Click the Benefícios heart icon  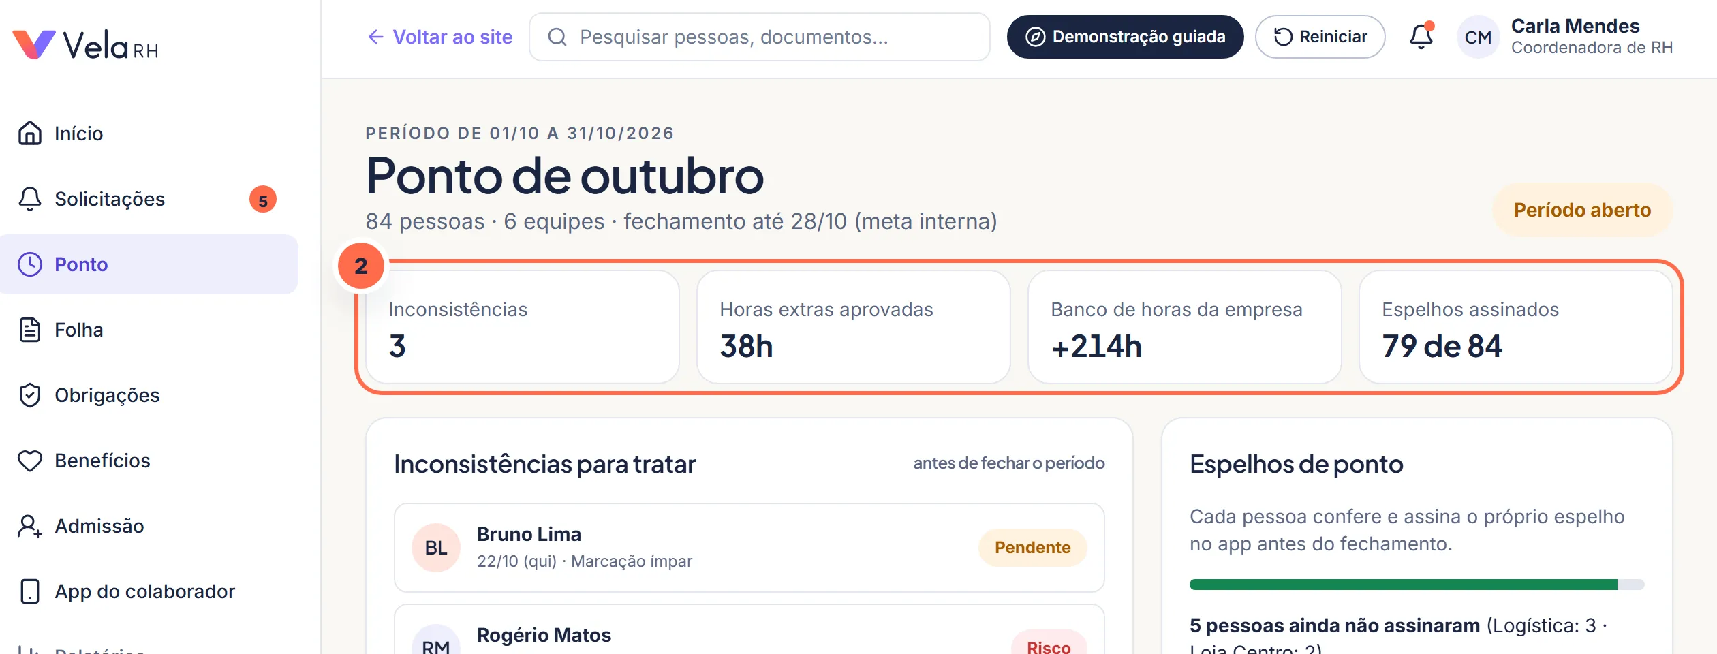(x=30, y=461)
